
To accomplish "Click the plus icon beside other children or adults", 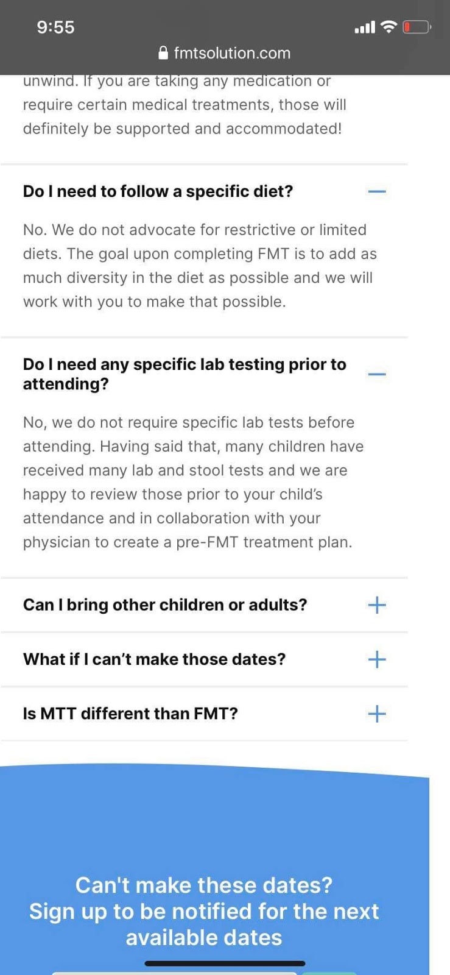I will click(x=377, y=604).
